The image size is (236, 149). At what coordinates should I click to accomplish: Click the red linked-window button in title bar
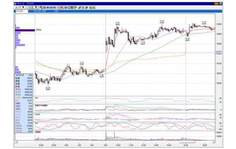pyautogui.click(x=216, y=4)
